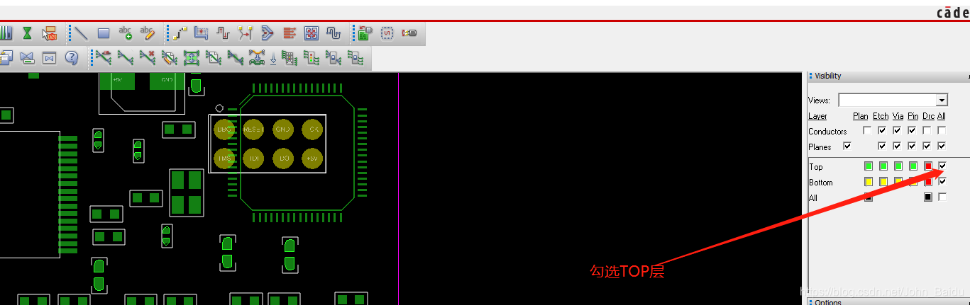
Task: Click the blue square spread icon with red cross
Action: coord(312,33)
